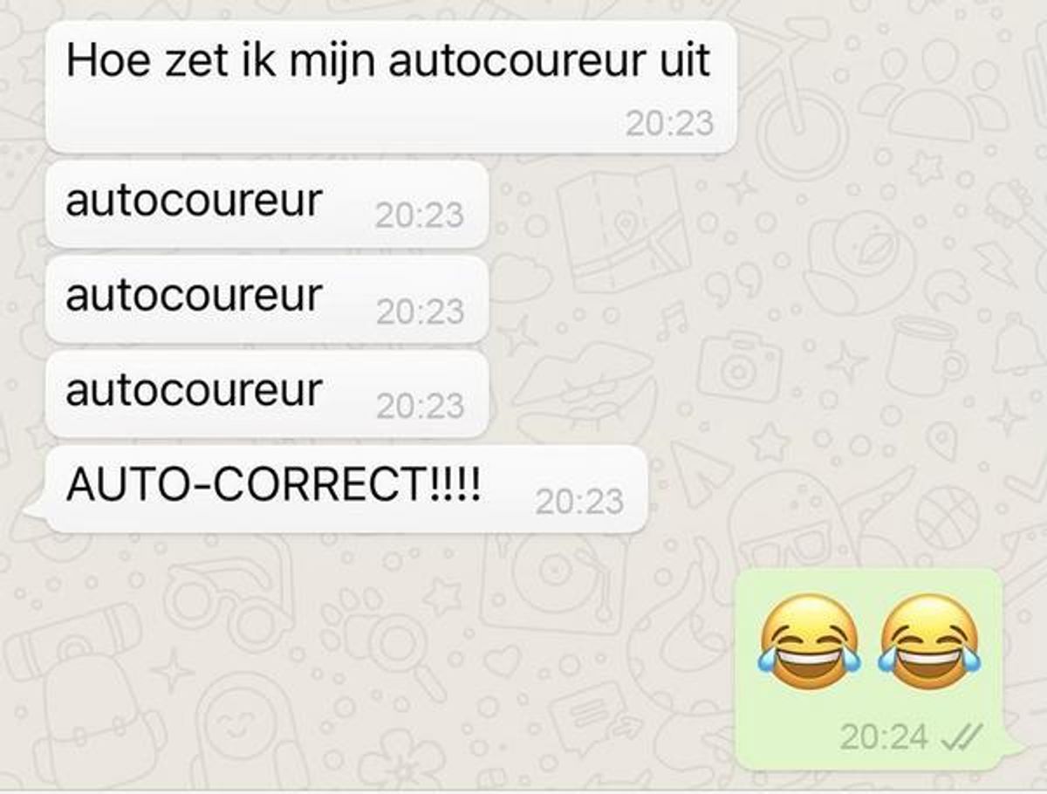The image size is (1047, 794).
Task: Click the camera doodle in chat wallpaper
Action: (739, 366)
